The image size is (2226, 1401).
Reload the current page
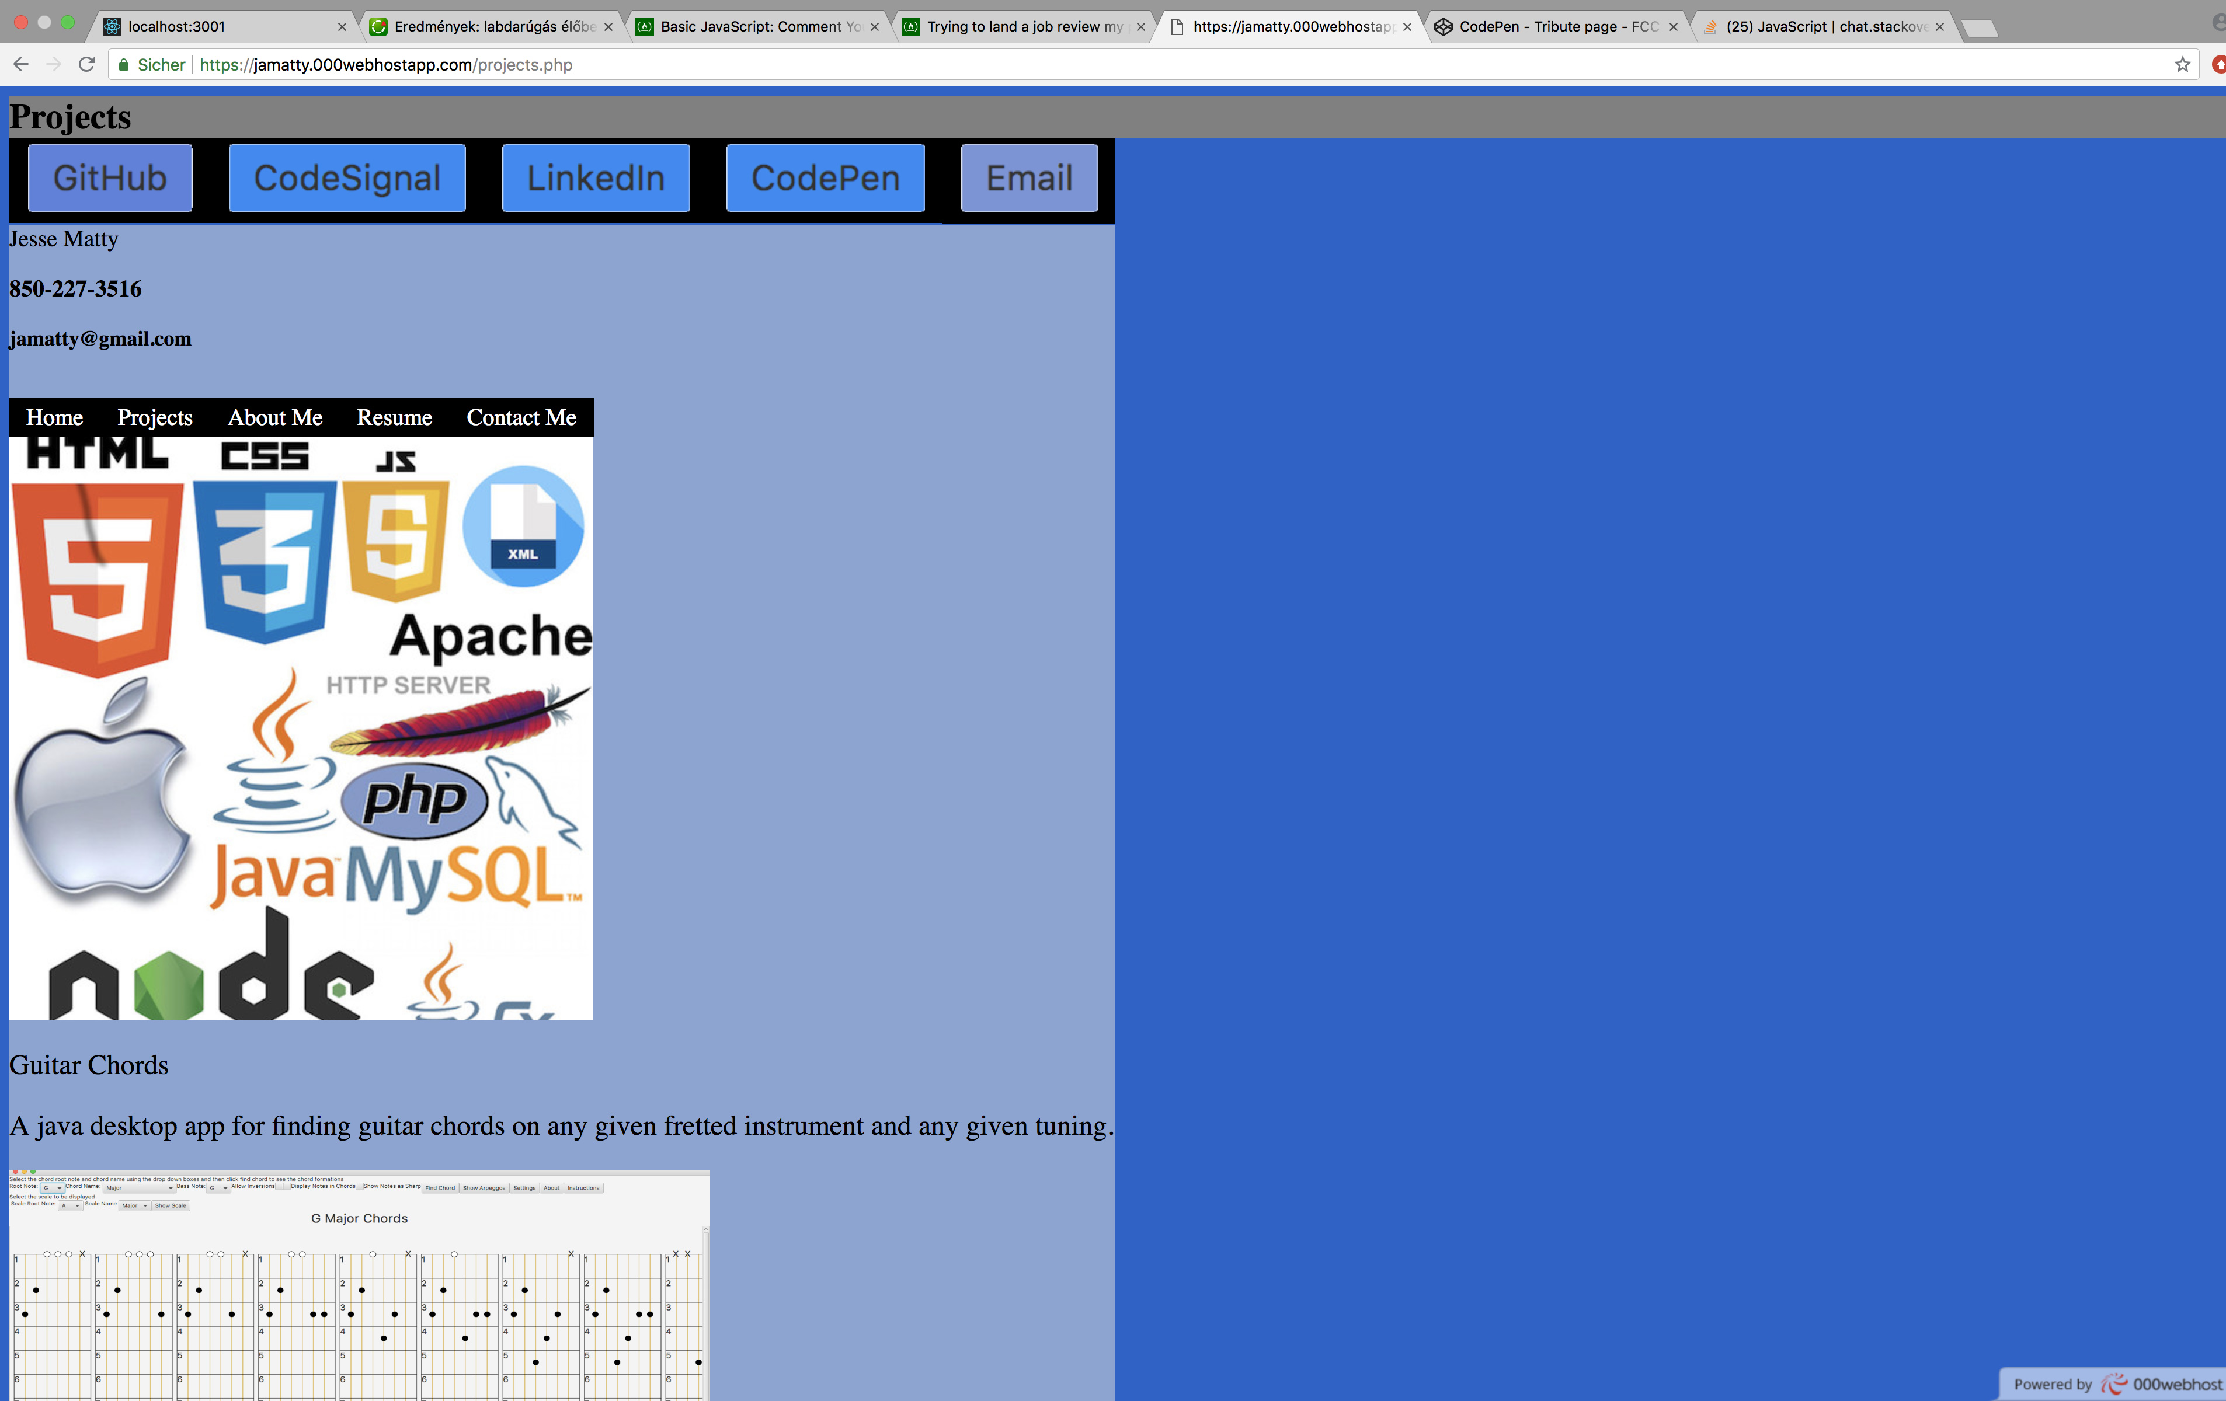pos(87,65)
